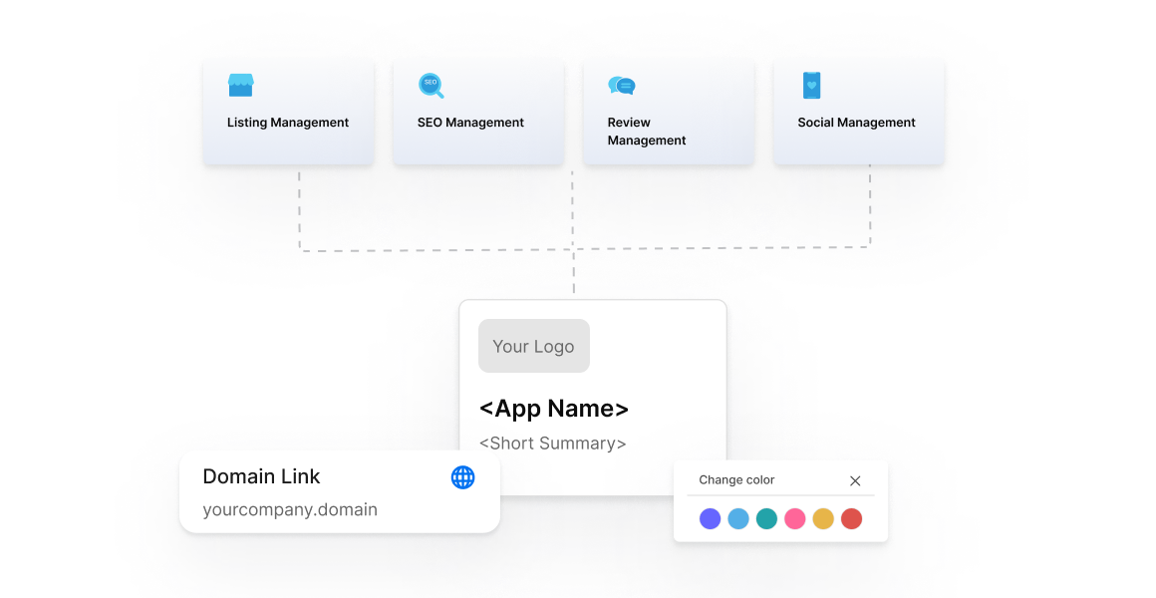This screenshot has height=598, width=1156.
Task: Click the Listing Management storefront icon
Action: (x=240, y=86)
